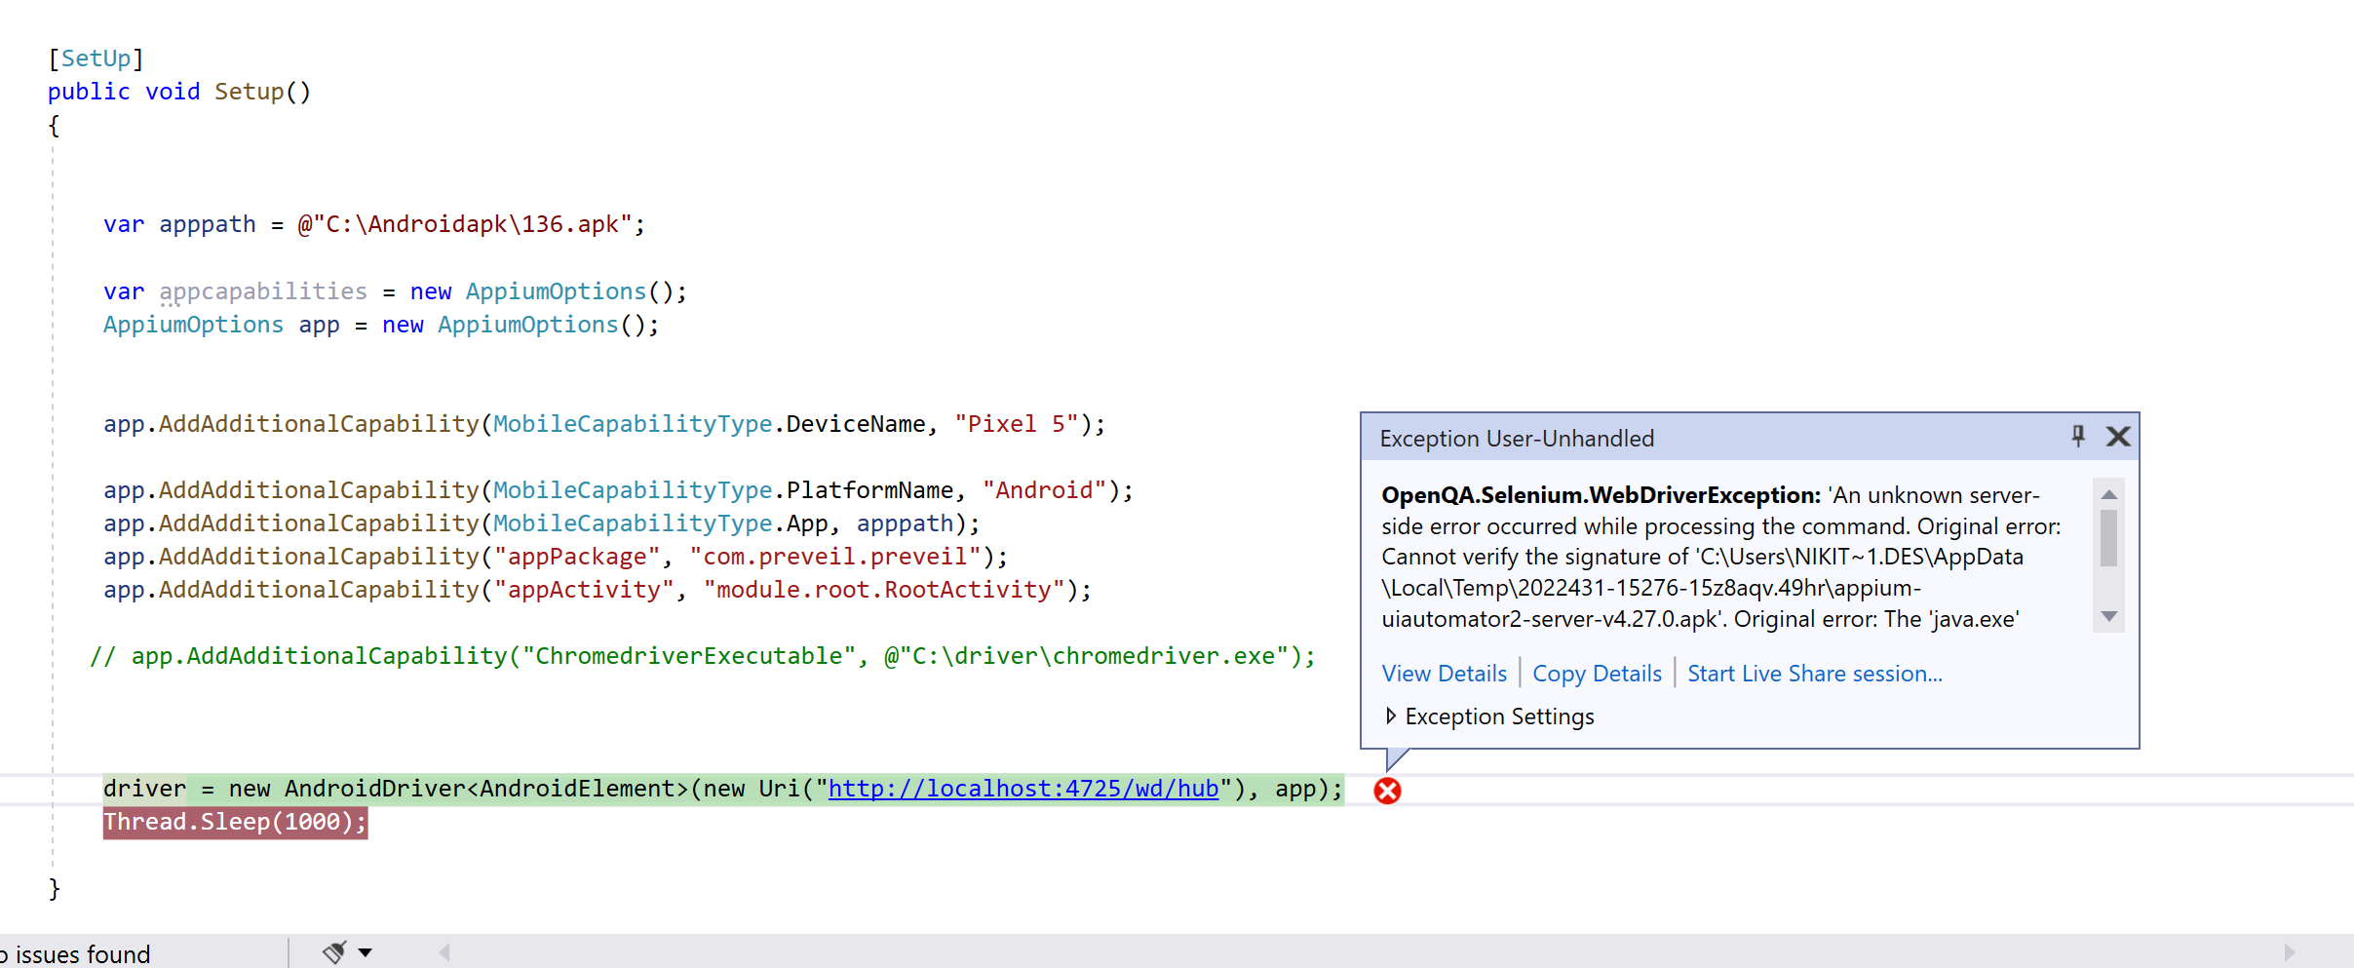Open the Code Cleanup dropdown arrow

click(x=365, y=952)
